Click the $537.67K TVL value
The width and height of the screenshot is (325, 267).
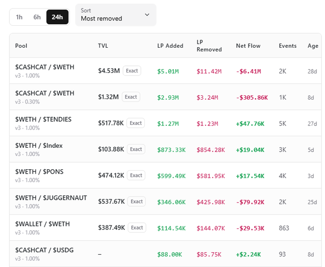pos(111,201)
